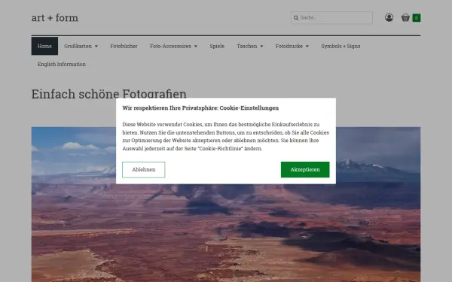Screen dimensions: 452x282
Task: Expand the Grußkarten dropdown arrow
Action: click(96, 47)
